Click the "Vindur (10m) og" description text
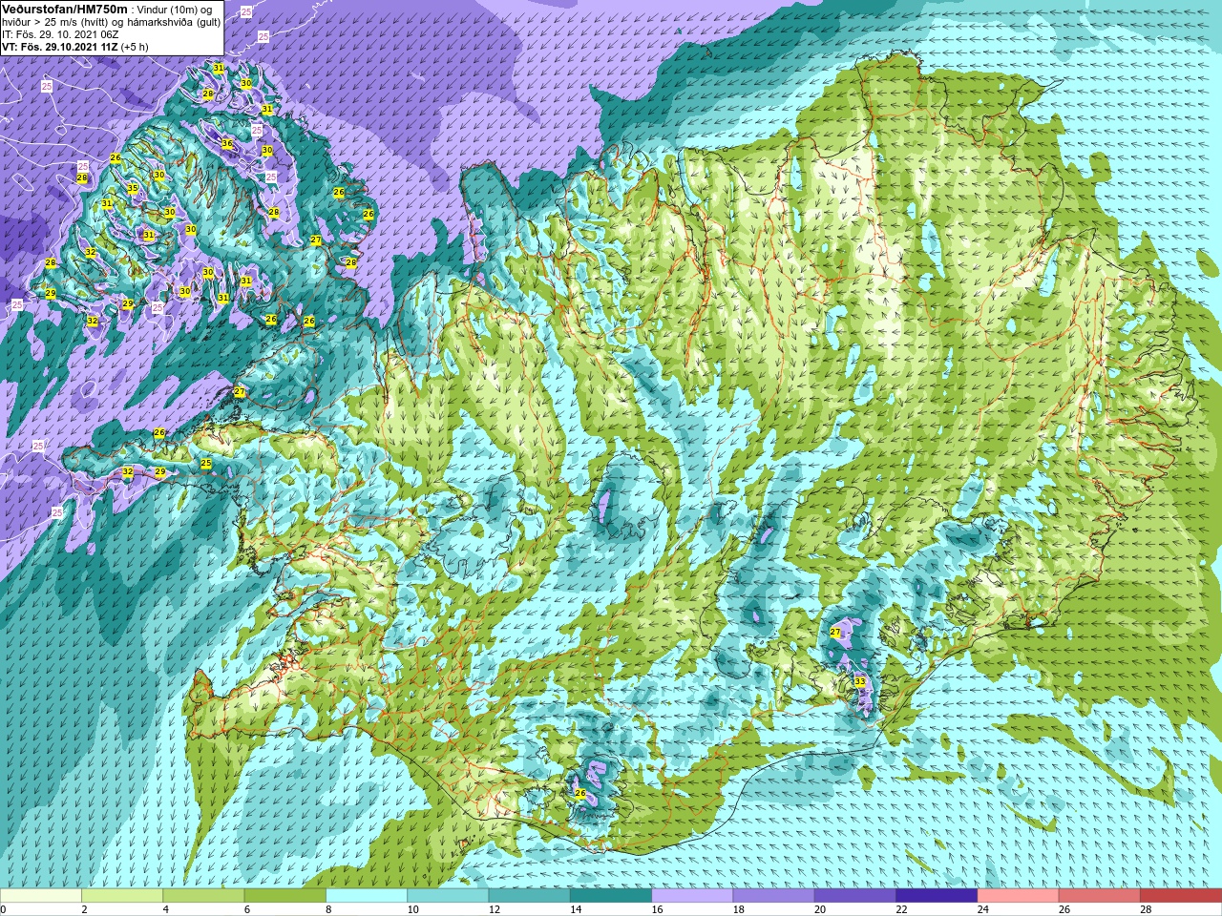Image resolution: width=1222 pixels, height=916 pixels. coord(175,10)
